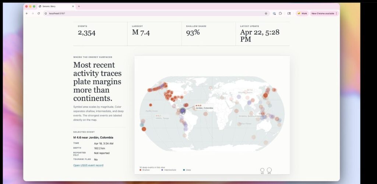The height and width of the screenshot is (184, 377).
Task: Click the site info icon beside the URL
Action: coord(46,13)
